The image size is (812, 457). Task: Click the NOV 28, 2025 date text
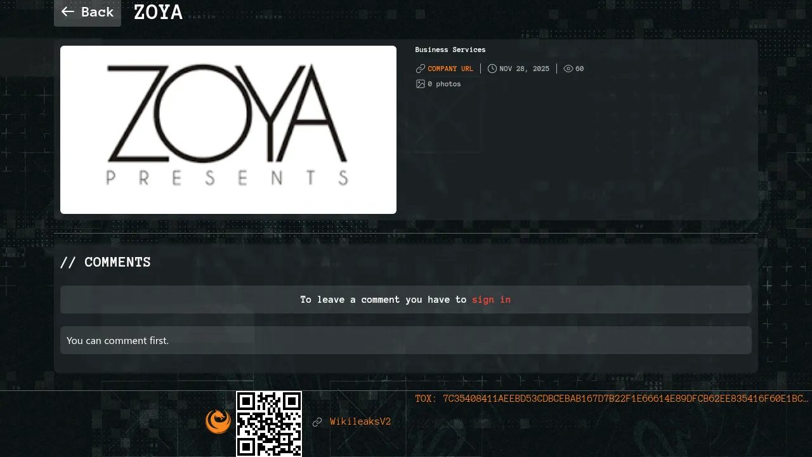point(524,69)
